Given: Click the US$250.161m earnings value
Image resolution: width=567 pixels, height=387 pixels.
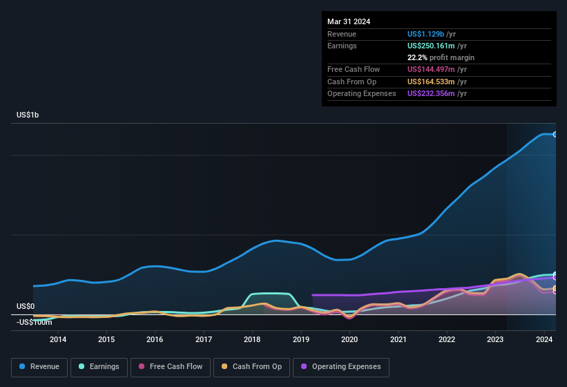Looking at the screenshot, I should (431, 46).
